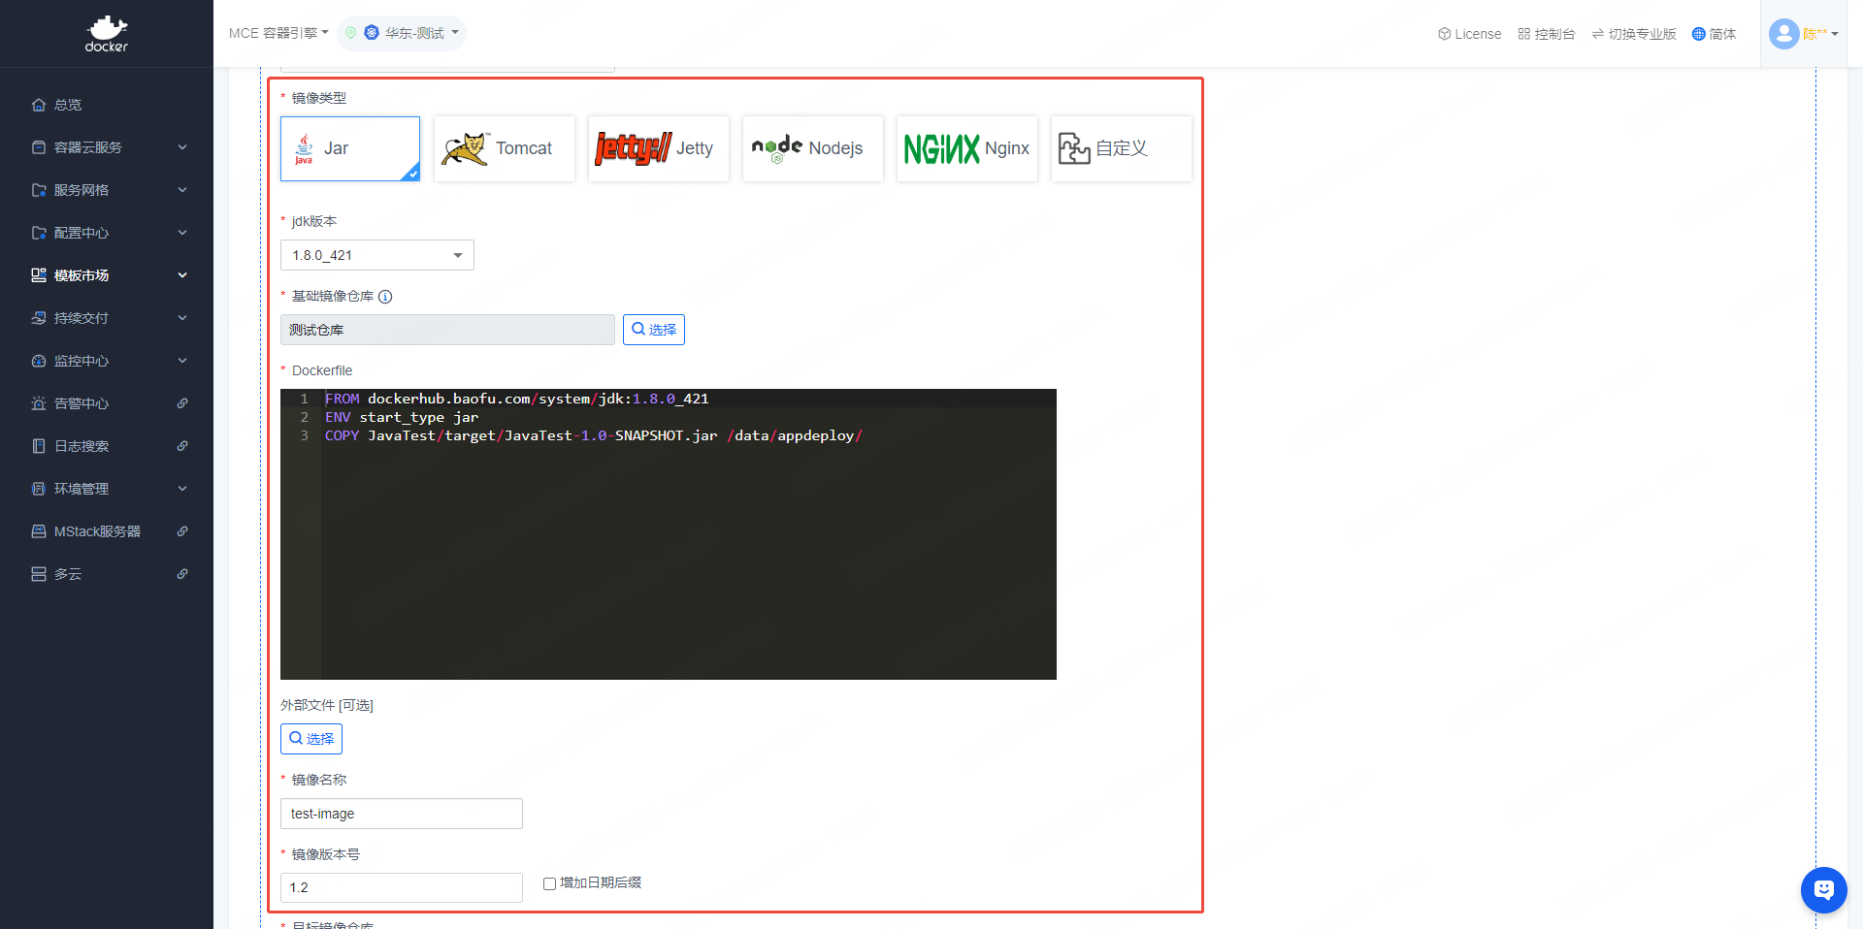
Task: Click the info icon beside 基础镜像仓库
Action: 385,297
